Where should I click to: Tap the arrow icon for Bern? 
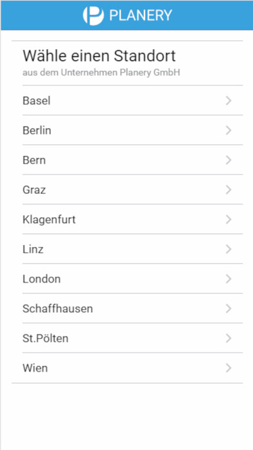(228, 160)
